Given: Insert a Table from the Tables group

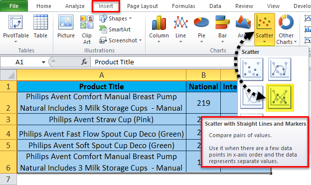Looking at the screenshot, I should coord(40,26).
